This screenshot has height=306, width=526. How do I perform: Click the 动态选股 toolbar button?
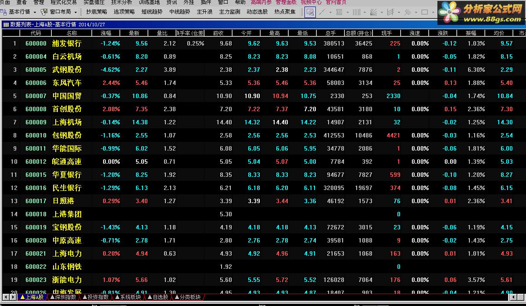click(x=258, y=12)
